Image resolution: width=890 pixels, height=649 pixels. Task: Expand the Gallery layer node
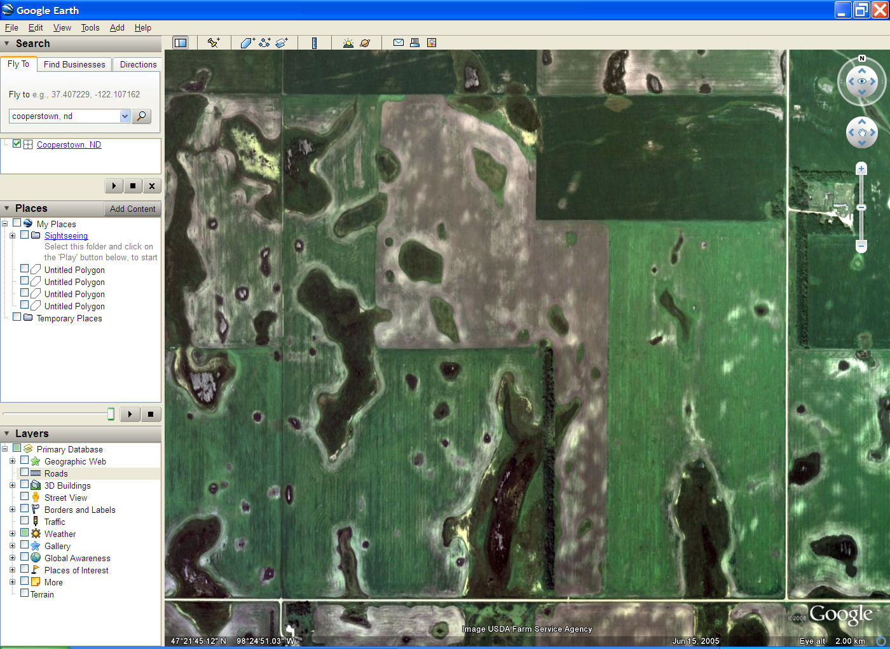(12, 546)
